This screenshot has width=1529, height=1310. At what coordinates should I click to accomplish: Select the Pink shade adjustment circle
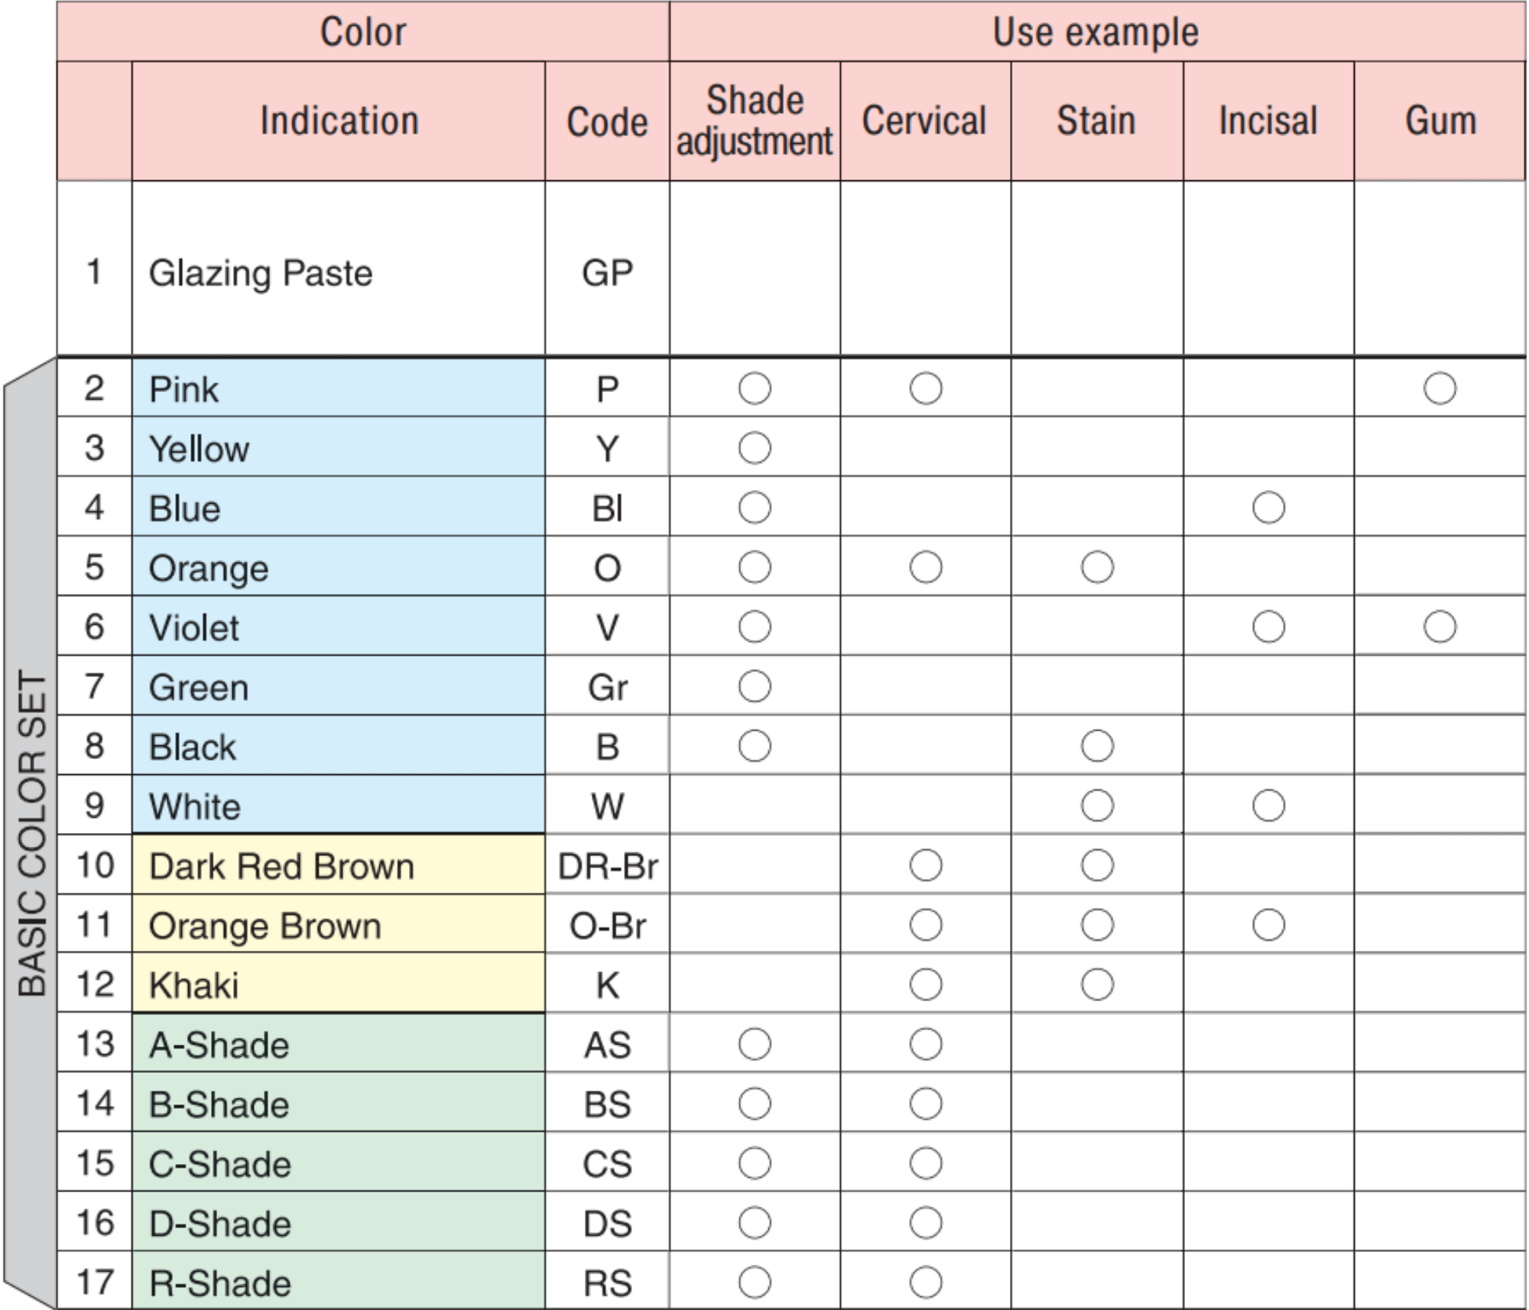point(755,388)
